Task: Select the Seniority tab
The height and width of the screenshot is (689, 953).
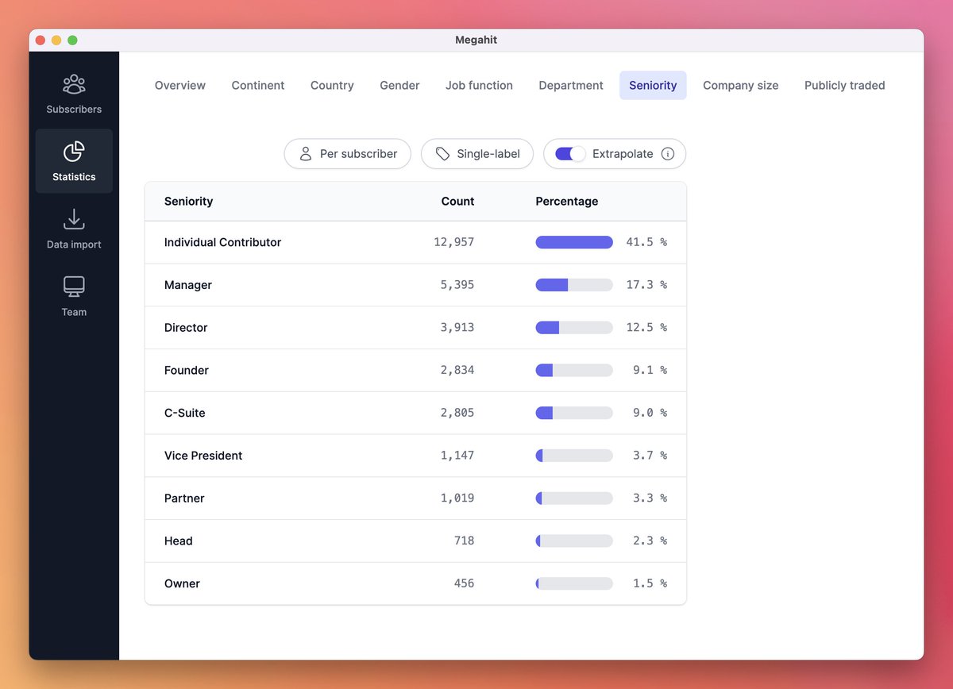Action: click(653, 85)
